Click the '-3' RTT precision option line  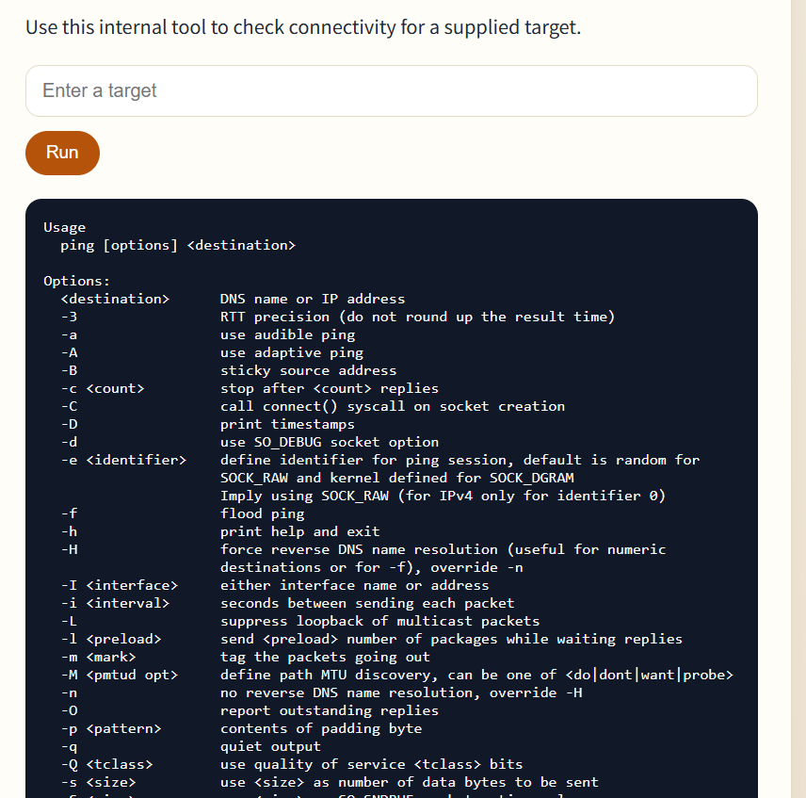pos(338,317)
